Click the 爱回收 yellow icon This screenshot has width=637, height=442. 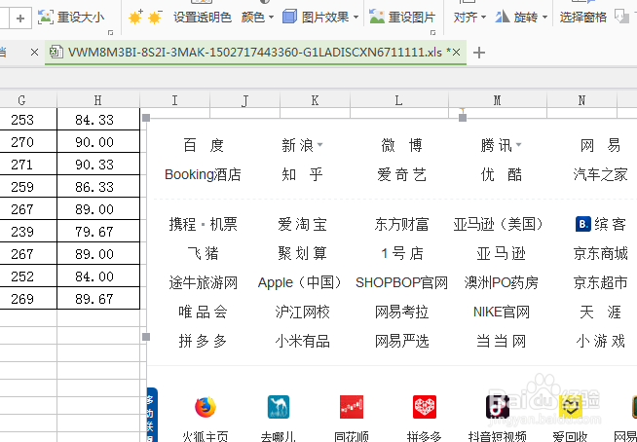click(x=571, y=407)
